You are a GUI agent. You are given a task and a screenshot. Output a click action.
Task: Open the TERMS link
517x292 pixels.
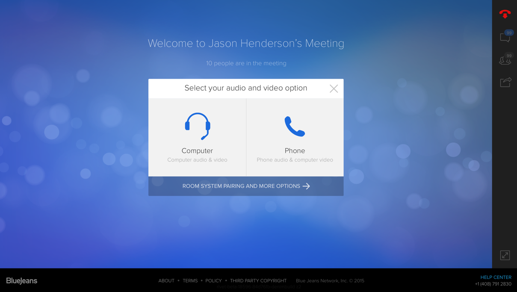[190, 281]
